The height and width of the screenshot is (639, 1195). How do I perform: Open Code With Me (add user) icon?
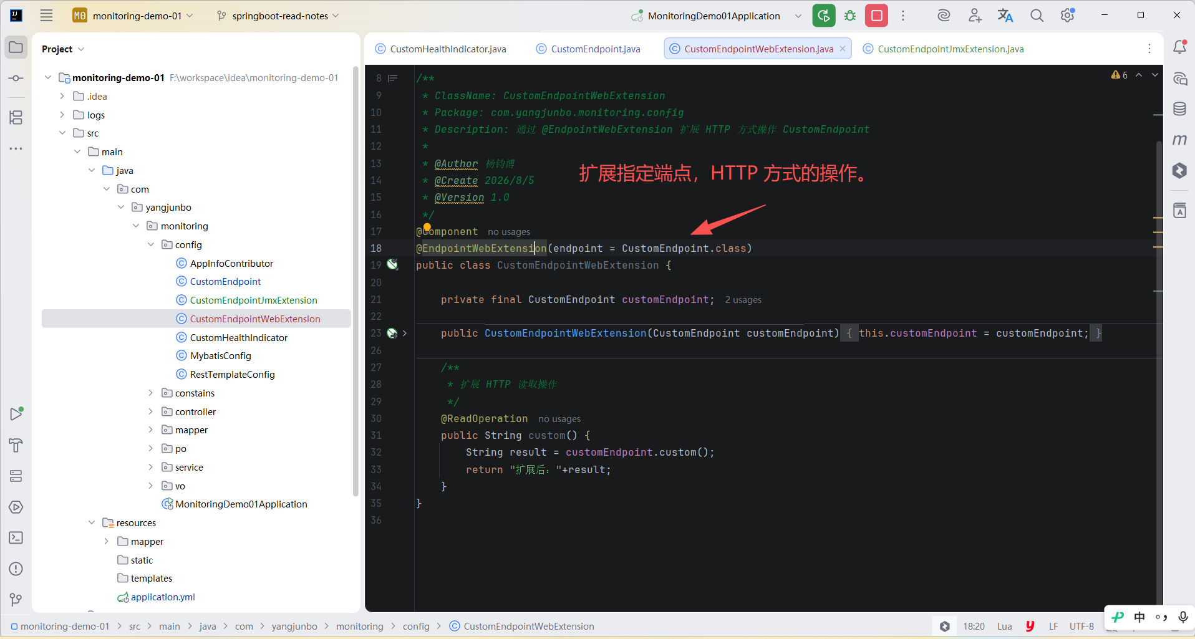975,16
